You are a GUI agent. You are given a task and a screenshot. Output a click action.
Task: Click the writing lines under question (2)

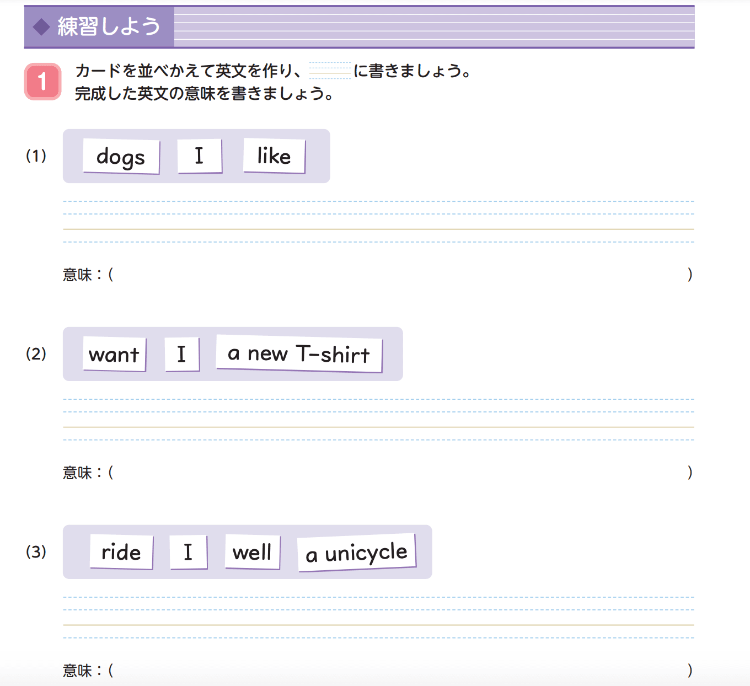(x=378, y=420)
